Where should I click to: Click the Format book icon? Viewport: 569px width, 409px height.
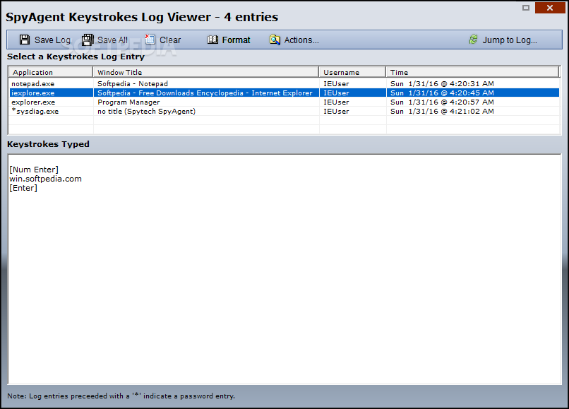[212, 40]
